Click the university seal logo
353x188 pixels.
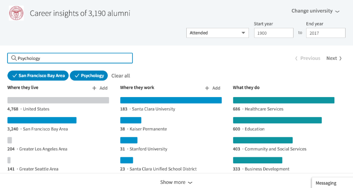click(16, 13)
